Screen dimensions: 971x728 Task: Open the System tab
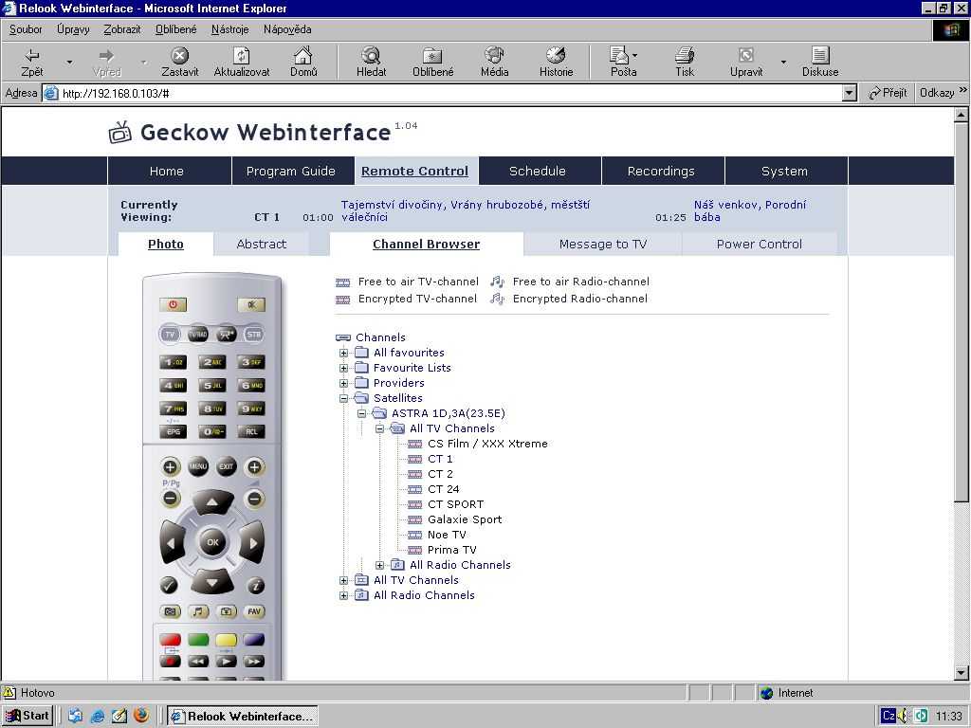[x=784, y=171]
